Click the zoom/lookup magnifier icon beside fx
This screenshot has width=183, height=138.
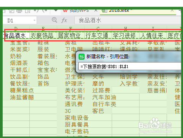click(55, 20)
